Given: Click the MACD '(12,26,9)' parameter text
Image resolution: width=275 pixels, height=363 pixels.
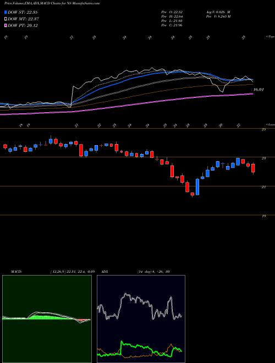Looking at the screenshot, I should point(58,272).
